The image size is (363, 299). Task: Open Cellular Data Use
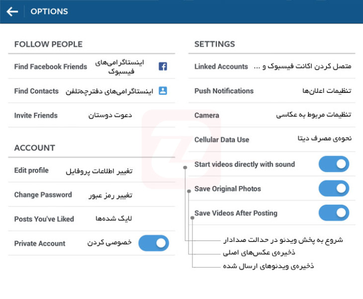(272, 140)
